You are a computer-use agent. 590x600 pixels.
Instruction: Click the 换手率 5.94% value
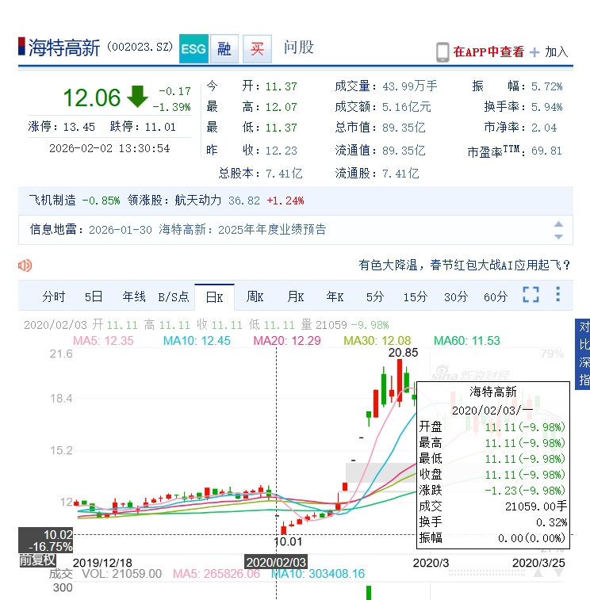tap(546, 107)
